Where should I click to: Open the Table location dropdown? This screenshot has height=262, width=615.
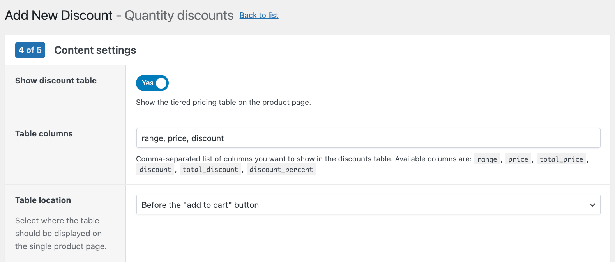coord(368,205)
